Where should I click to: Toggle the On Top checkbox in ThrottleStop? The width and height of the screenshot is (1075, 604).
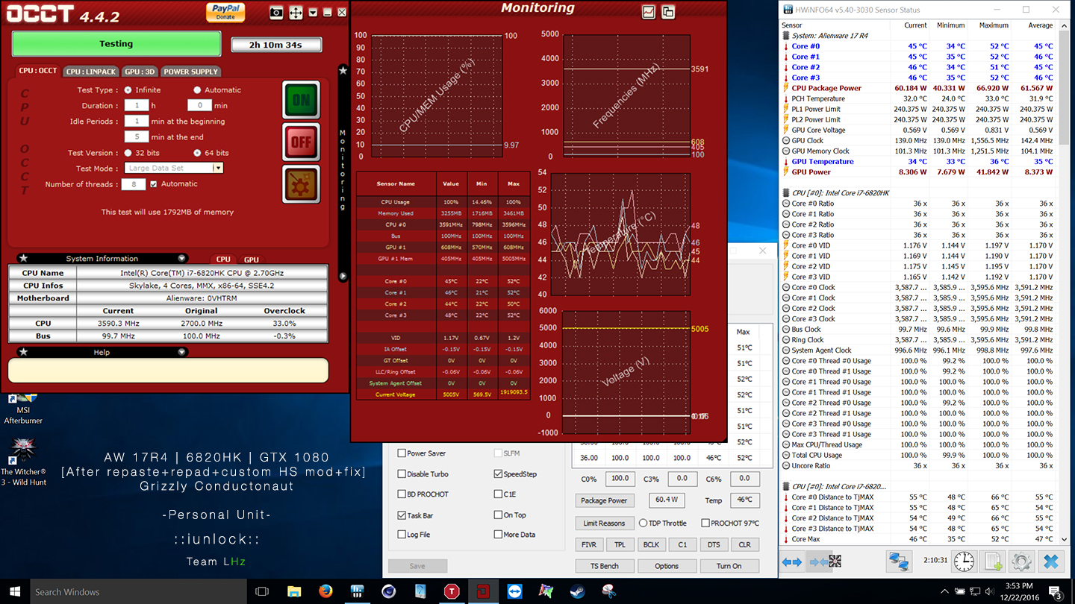(x=498, y=515)
